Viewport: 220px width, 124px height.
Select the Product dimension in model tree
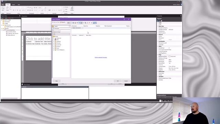(x=58, y=46)
